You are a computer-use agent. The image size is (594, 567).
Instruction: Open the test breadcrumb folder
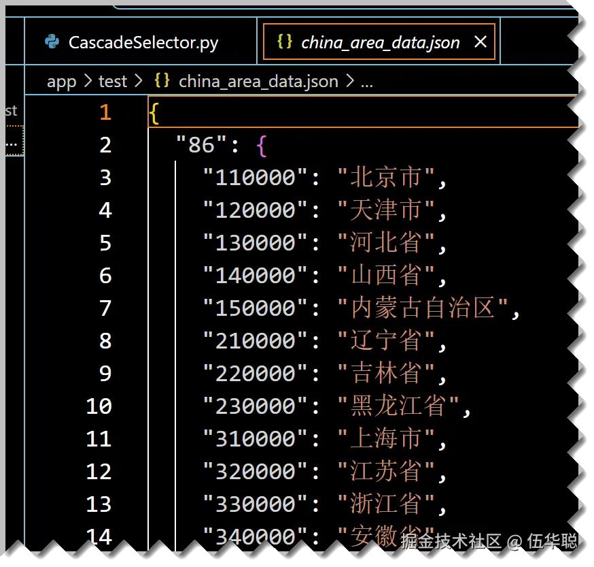(113, 82)
